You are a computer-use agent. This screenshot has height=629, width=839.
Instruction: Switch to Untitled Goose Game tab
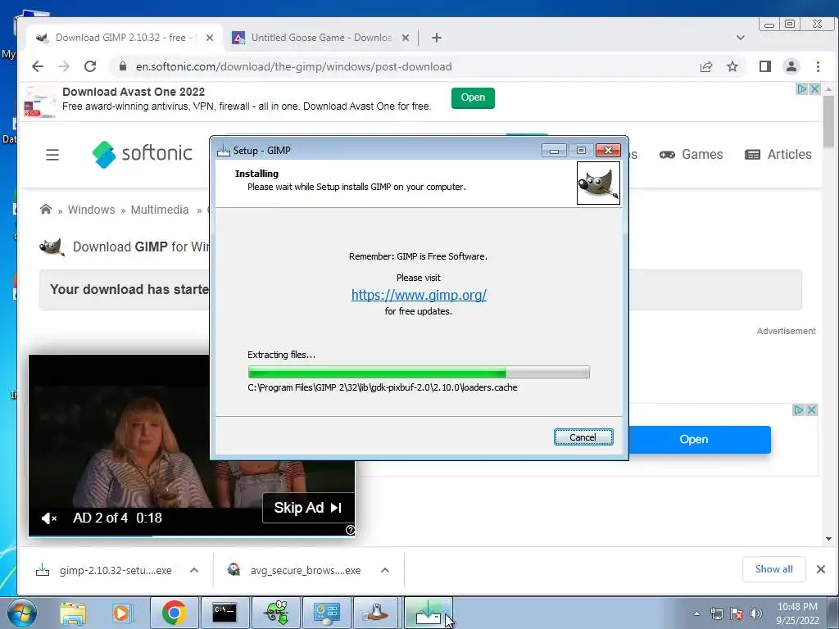click(x=320, y=38)
